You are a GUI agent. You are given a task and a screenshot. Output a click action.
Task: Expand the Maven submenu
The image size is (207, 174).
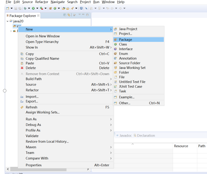point(66,147)
